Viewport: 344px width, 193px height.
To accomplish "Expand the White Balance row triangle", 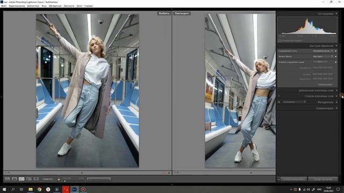I will 336,56.
